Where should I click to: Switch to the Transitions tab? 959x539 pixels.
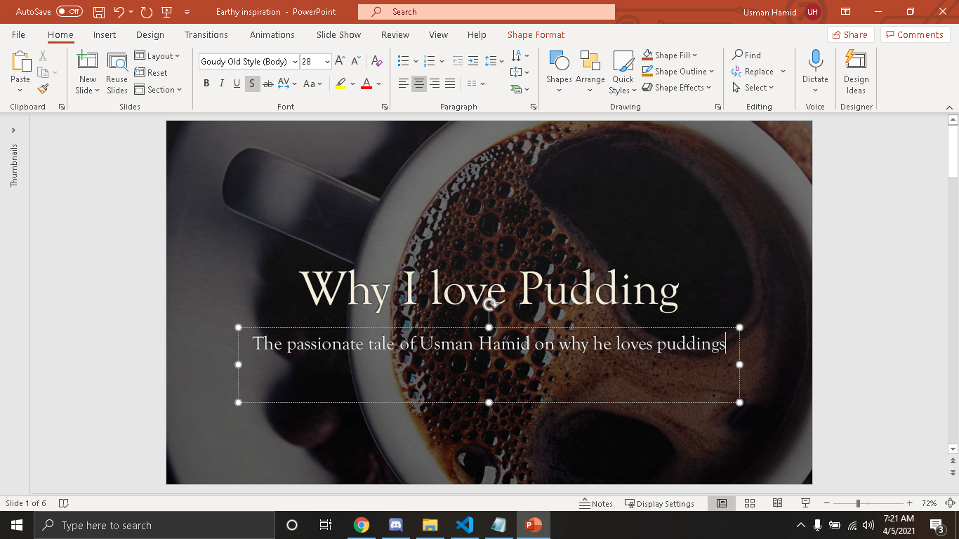206,34
